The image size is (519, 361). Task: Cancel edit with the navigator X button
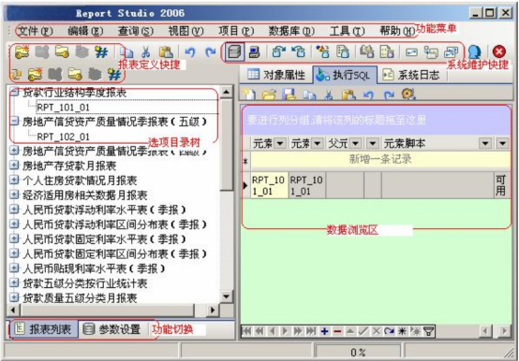pyautogui.click(x=377, y=331)
